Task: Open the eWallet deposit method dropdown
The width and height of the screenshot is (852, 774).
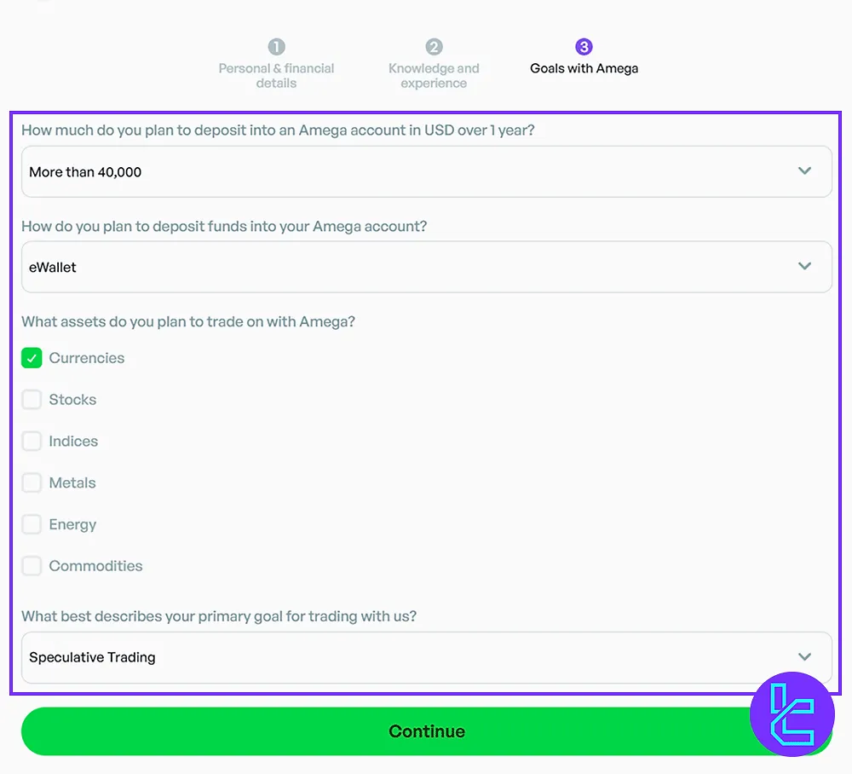Action: click(427, 267)
